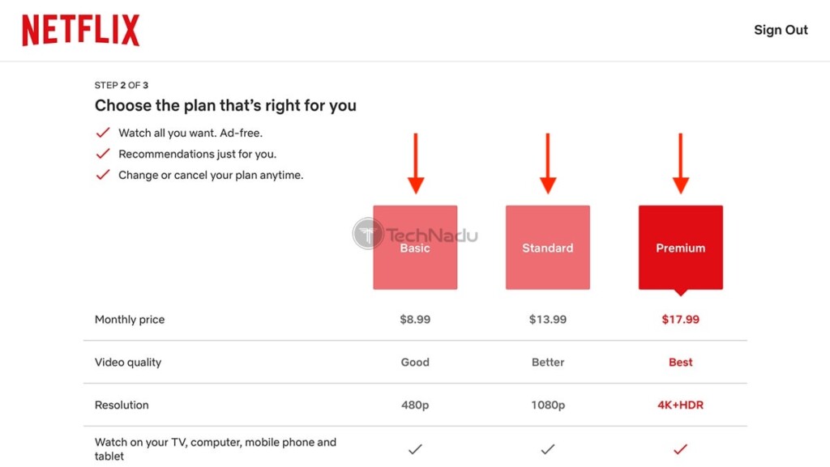
Task: Click the $8.99 monthly price
Action: click(x=415, y=319)
